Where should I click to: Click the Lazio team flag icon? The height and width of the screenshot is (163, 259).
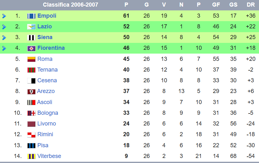point(31,27)
